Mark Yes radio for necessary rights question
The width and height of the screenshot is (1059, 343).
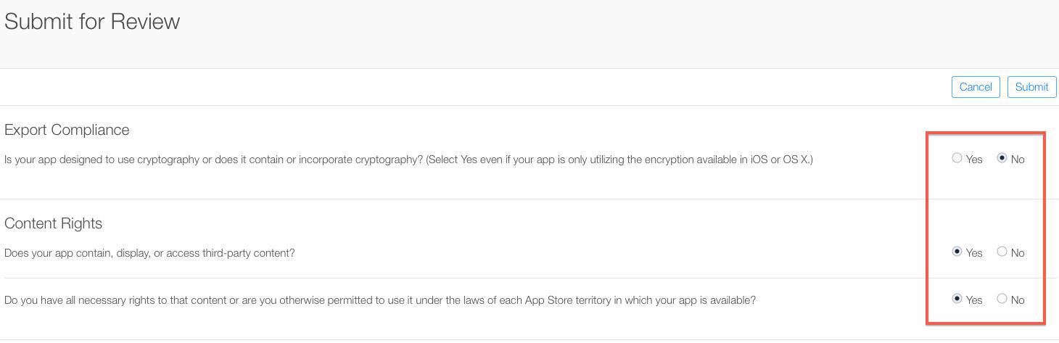(957, 299)
